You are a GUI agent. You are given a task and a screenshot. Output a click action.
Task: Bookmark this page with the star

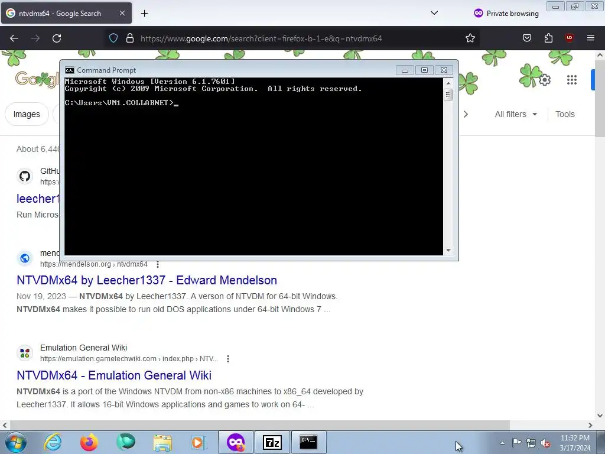[x=470, y=38]
